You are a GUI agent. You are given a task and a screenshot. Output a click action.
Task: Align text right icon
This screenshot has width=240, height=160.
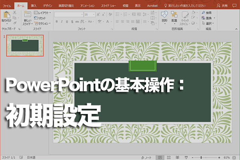[x=128, y=22]
